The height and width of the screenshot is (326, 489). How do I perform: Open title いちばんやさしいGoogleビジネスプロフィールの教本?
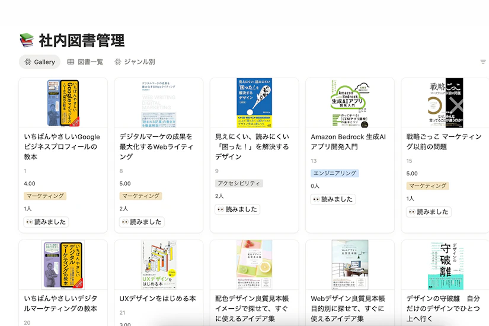tap(62, 146)
